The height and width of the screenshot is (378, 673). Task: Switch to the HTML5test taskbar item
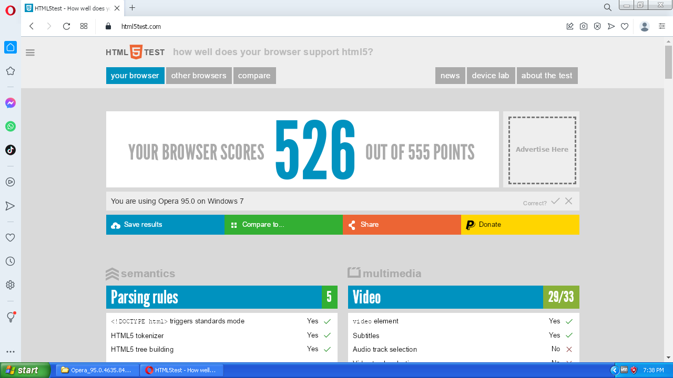pos(182,370)
